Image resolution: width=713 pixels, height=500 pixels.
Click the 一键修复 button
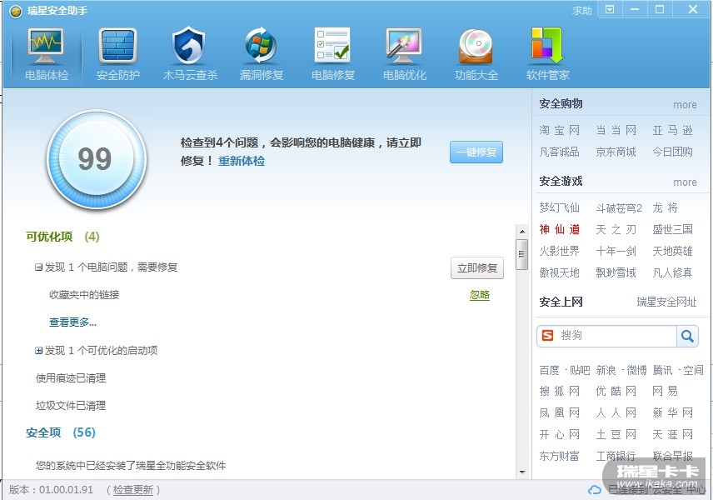click(476, 152)
